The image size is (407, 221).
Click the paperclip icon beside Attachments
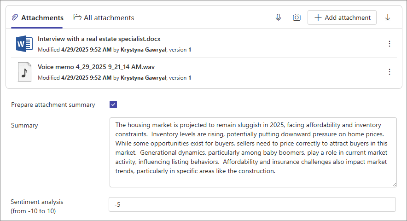pos(15,17)
